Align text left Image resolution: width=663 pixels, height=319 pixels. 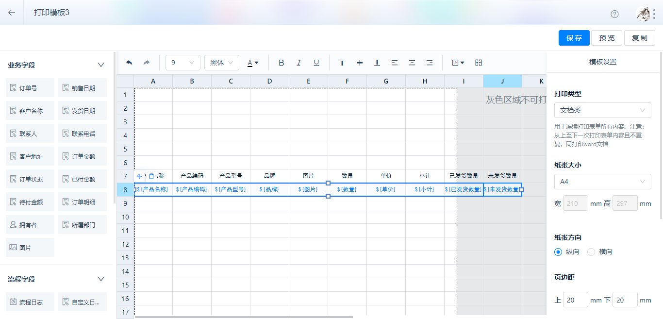(x=395, y=63)
